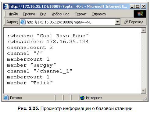This screenshot has width=150, height=113.
Task: Open the Правка menu
Action: tap(29, 14)
